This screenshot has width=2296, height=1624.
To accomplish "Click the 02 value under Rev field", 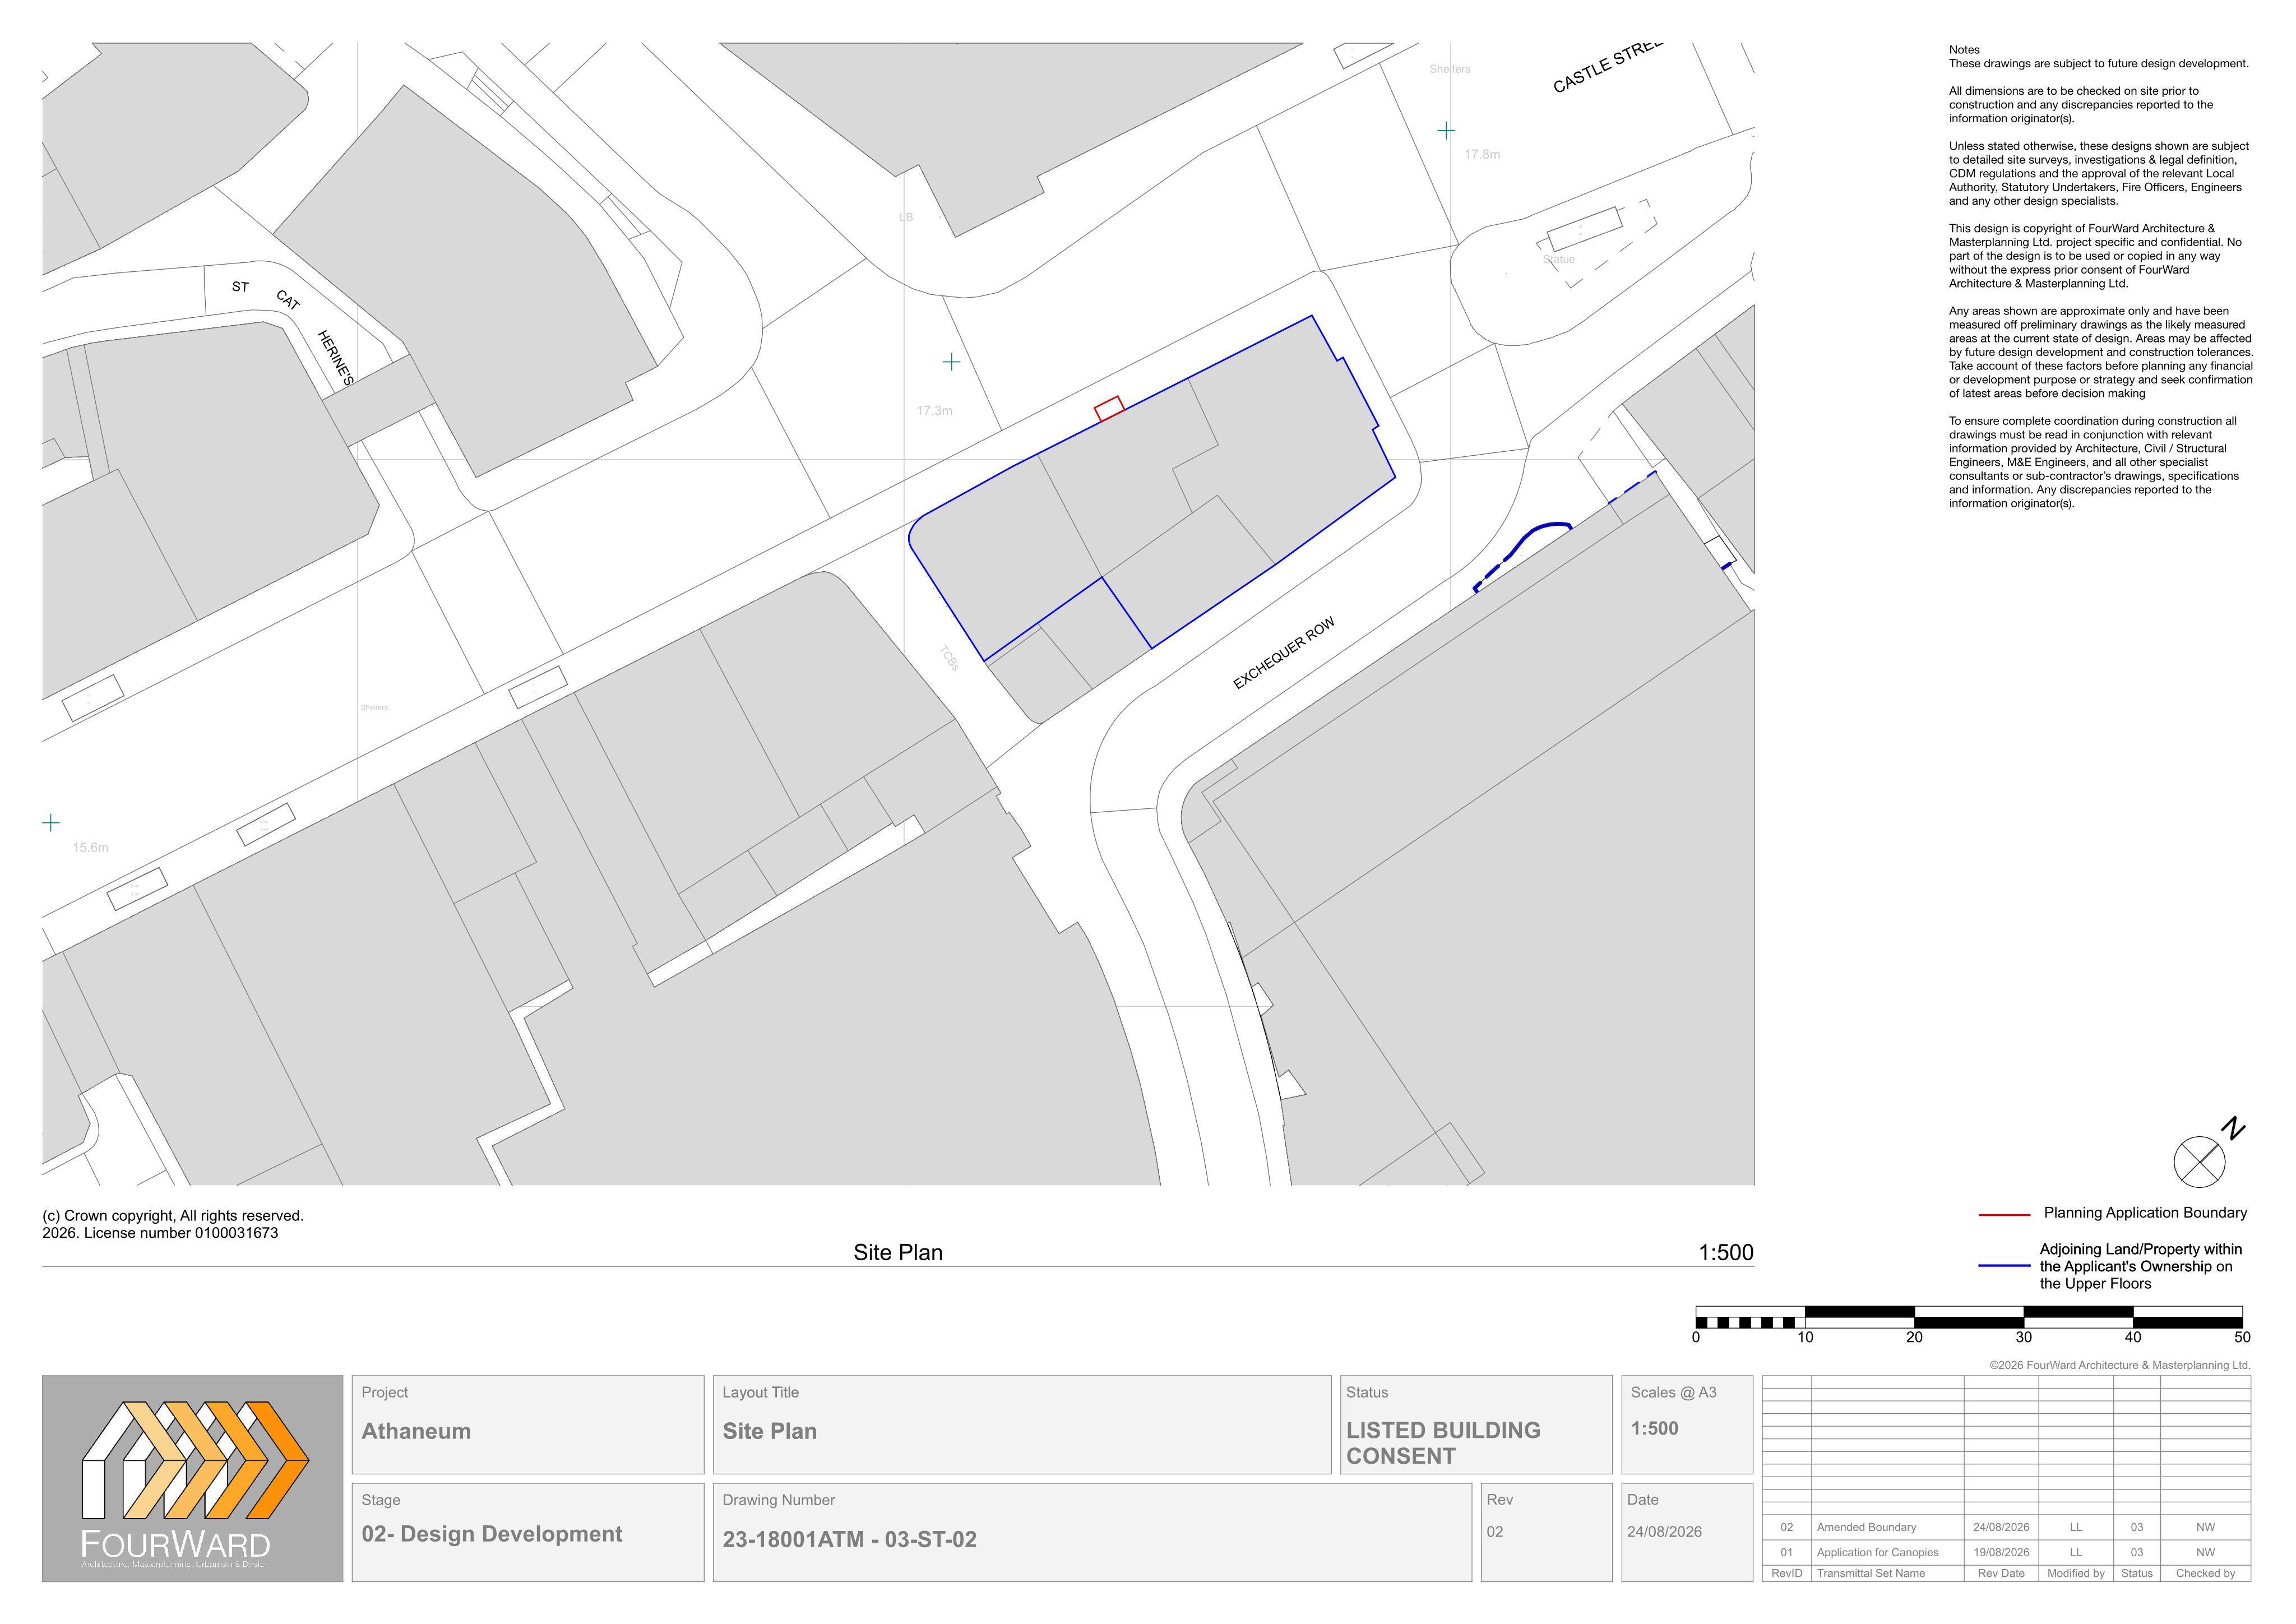I will point(1495,1532).
